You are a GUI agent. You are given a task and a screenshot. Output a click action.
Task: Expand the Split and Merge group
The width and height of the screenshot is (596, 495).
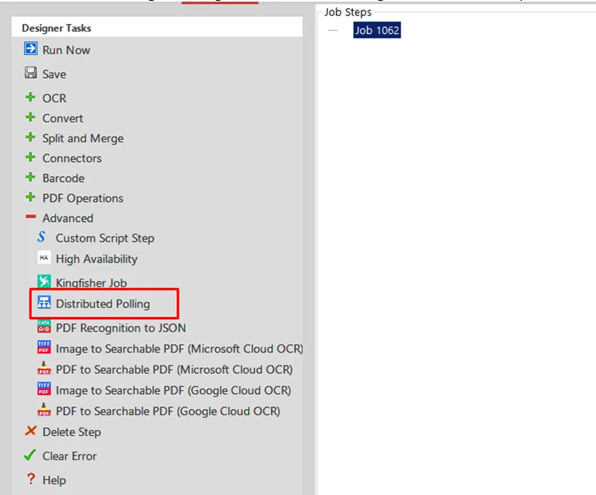(30, 138)
